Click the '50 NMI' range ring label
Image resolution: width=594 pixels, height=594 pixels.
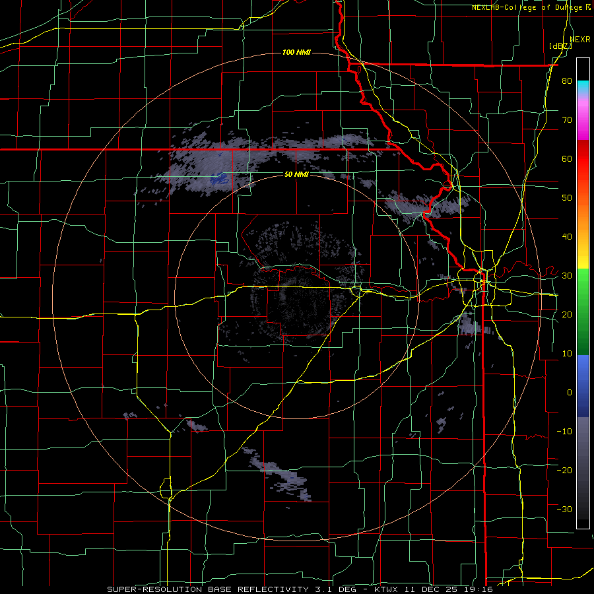(x=296, y=174)
